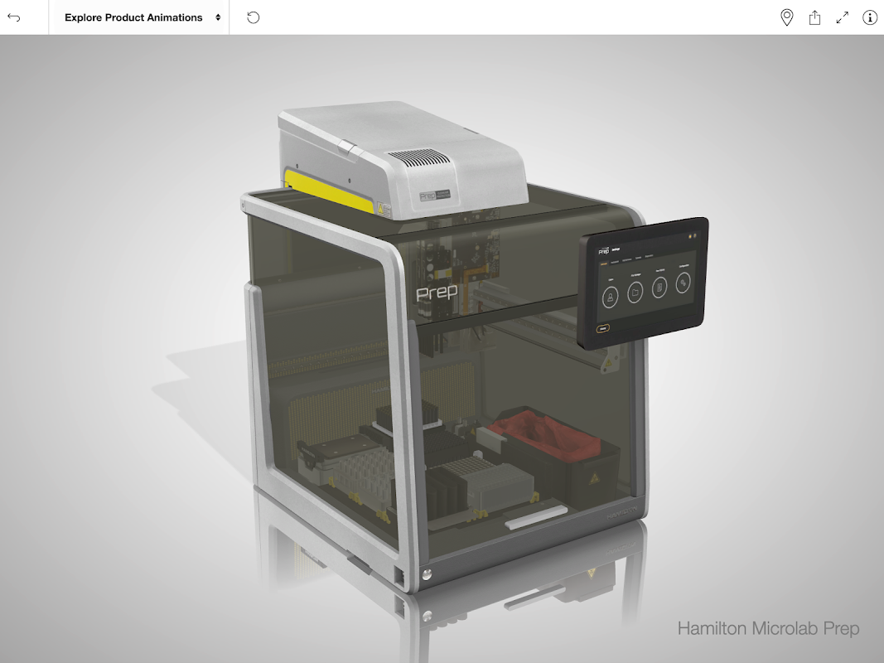Image resolution: width=884 pixels, height=663 pixels.
Task: Share the product via share icon
Action: 814,17
